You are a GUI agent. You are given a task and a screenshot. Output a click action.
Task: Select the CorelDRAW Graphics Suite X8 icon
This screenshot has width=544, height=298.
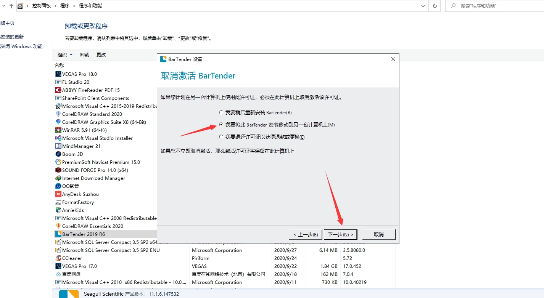coord(58,122)
